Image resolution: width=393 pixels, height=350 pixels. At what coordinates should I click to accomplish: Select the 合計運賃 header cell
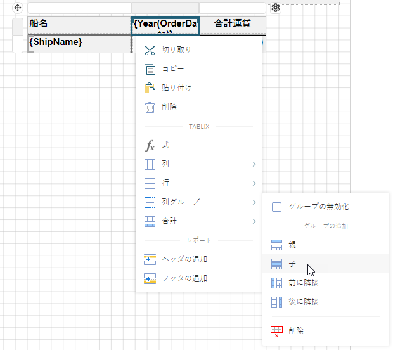tap(232, 24)
